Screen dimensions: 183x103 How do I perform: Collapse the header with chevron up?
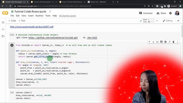click(x=178, y=21)
